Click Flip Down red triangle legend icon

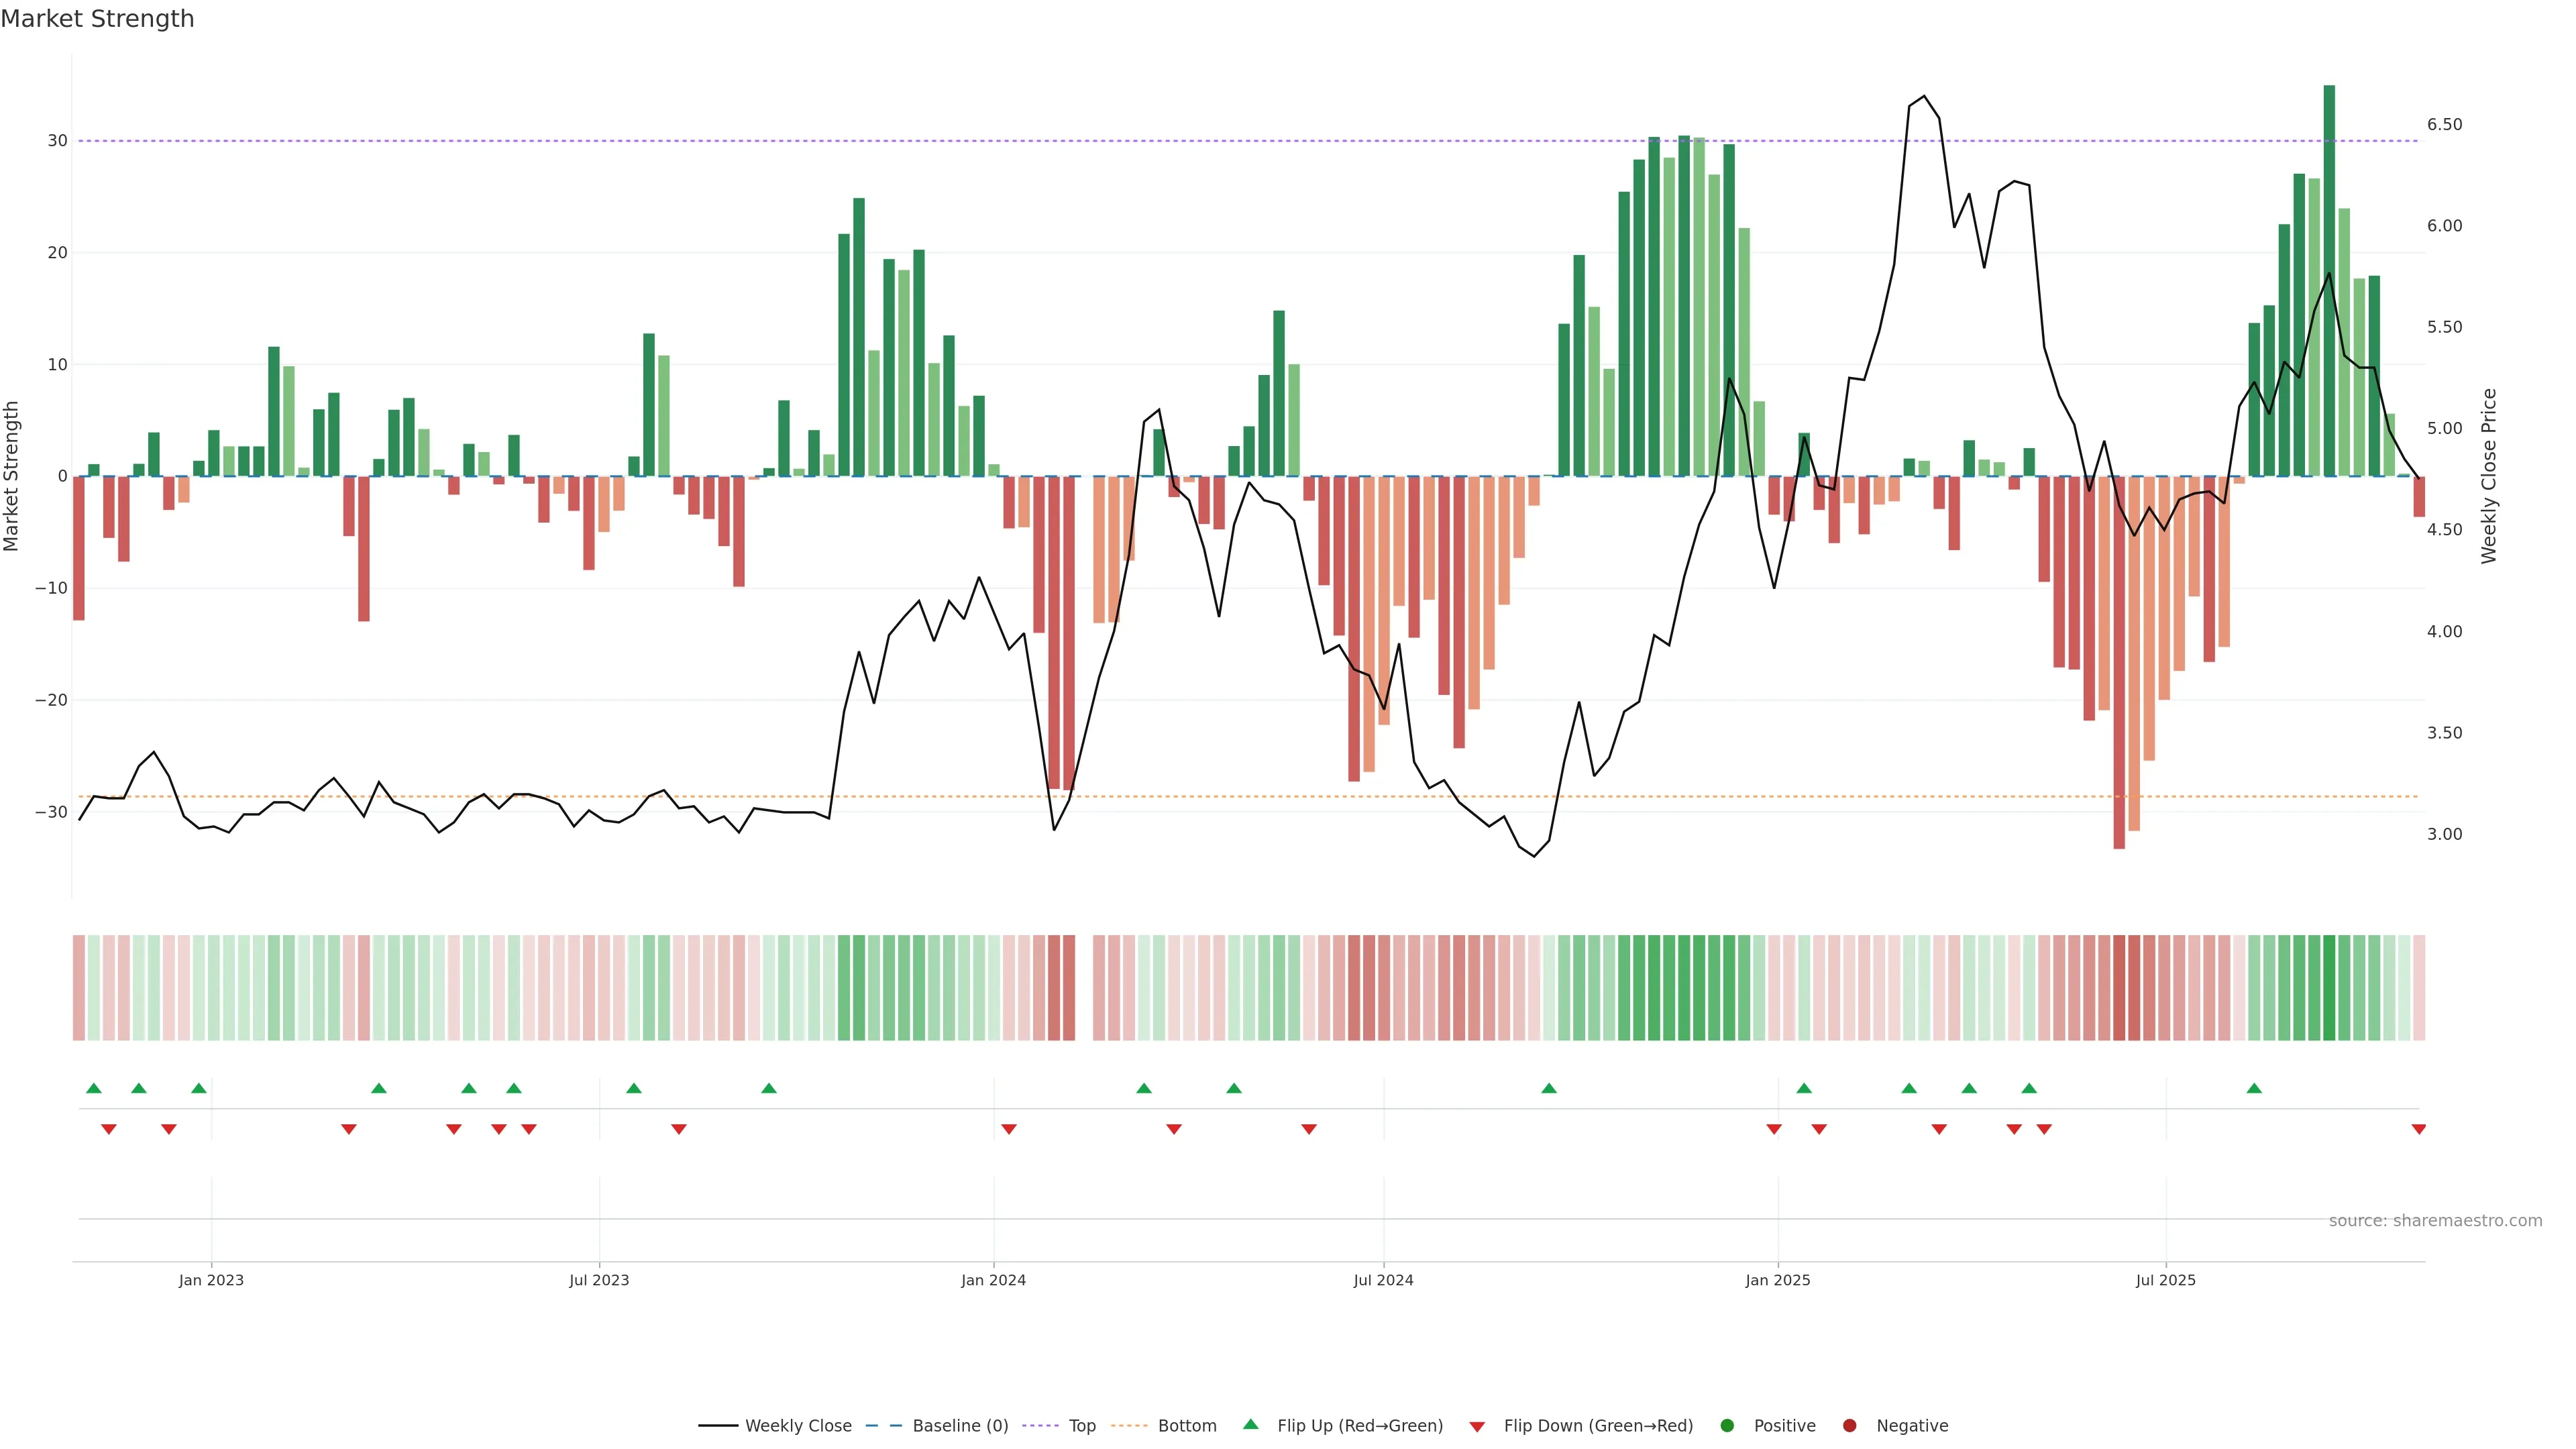[x=1477, y=1426]
